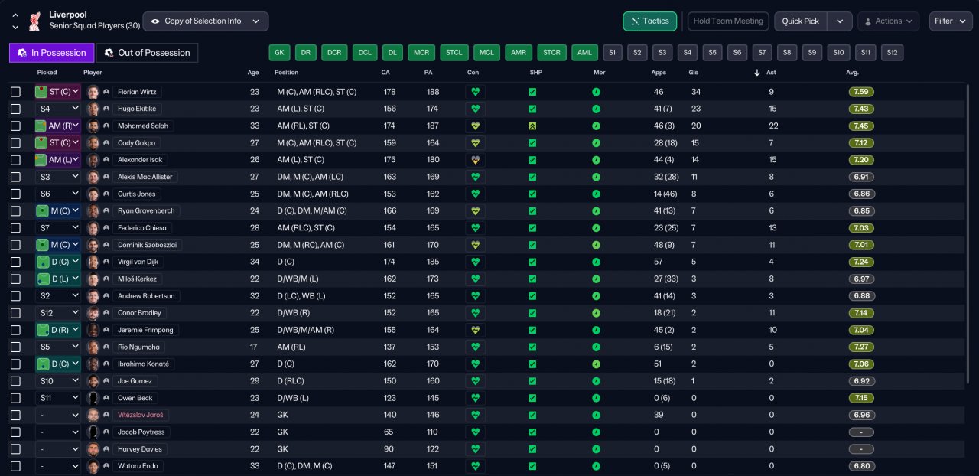This screenshot has height=476, width=979.
Task: Sort by the Gls column header
Action: pyautogui.click(x=693, y=73)
